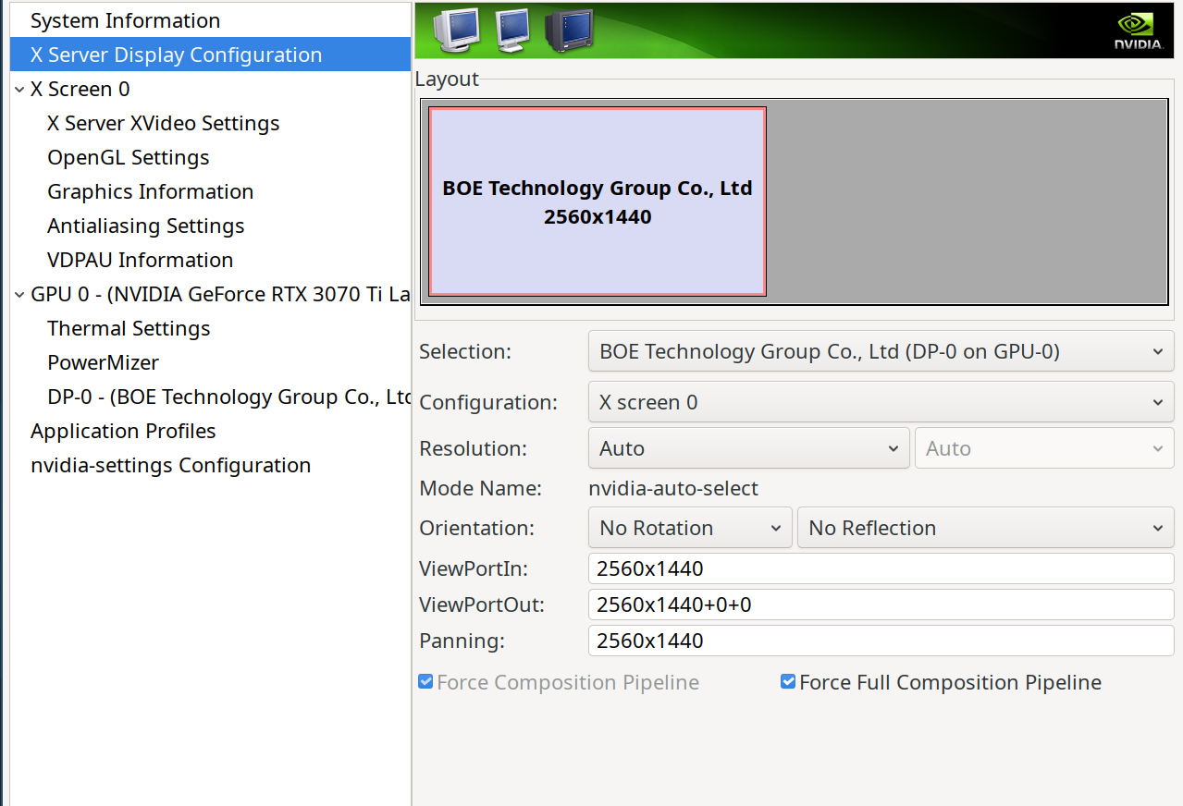Screen dimensions: 1183x806
Task: Collapse the GPU 0 tree node
Action: pos(19,294)
